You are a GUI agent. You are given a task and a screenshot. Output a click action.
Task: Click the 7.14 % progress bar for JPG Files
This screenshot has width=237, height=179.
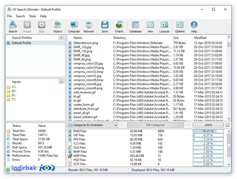(208, 139)
